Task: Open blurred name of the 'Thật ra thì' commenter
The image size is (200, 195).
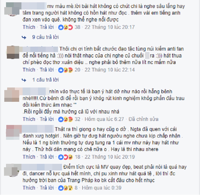Action: (38, 129)
